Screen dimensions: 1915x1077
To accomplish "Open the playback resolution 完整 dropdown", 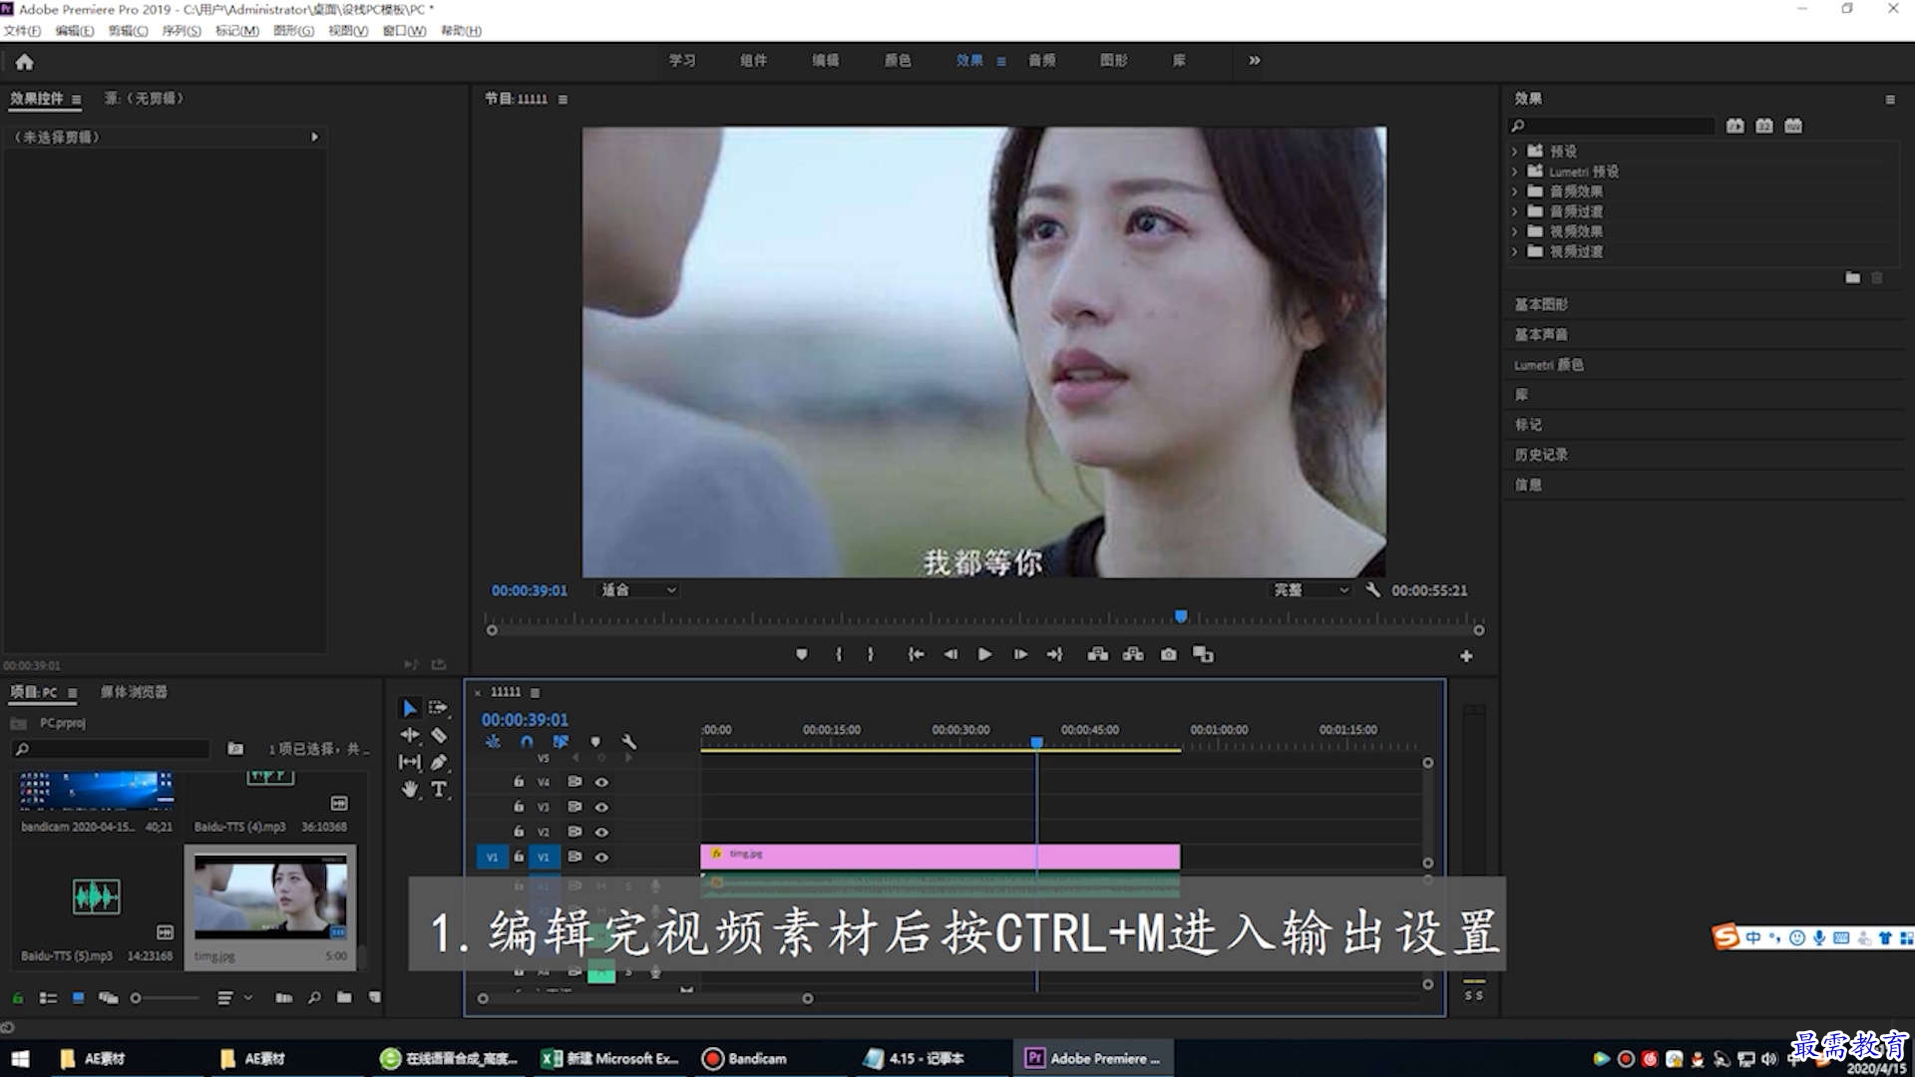I will 1311,590.
